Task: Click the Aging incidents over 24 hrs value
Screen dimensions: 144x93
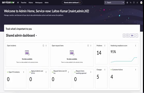Action: click(31, 79)
